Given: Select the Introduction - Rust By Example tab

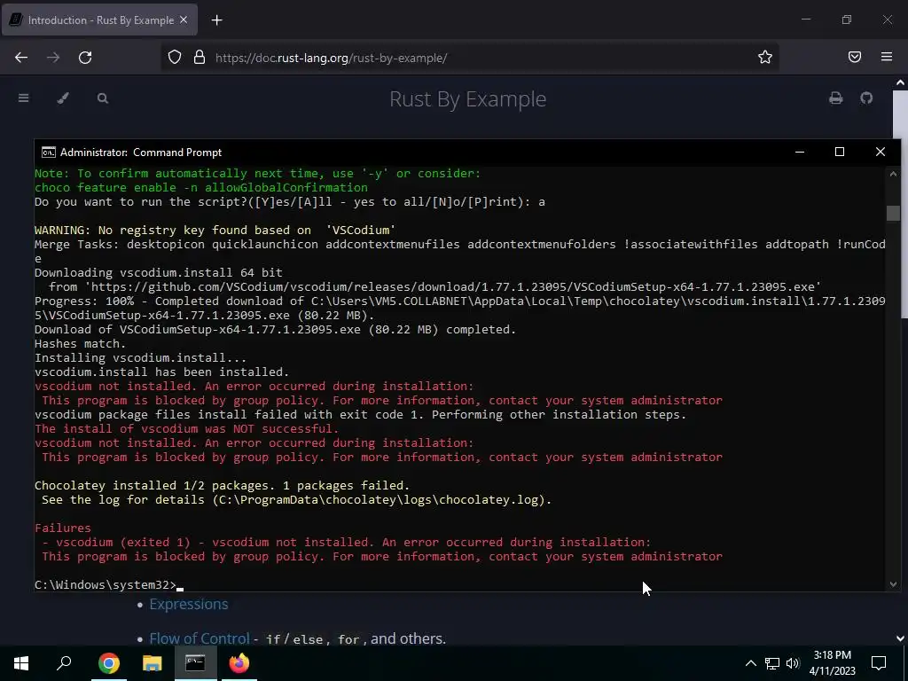Looking at the screenshot, I should 99,20.
